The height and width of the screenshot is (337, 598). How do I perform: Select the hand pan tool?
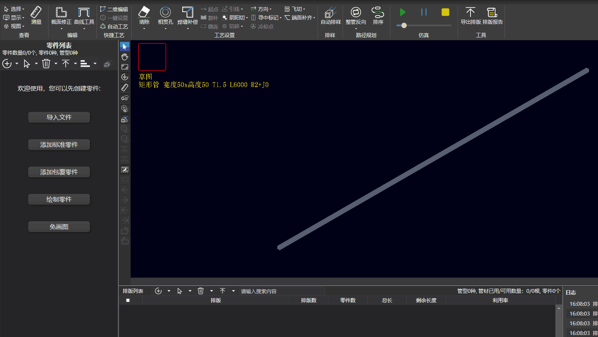[125, 57]
